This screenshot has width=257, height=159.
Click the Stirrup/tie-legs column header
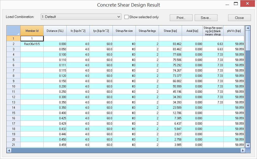click(x=147, y=30)
